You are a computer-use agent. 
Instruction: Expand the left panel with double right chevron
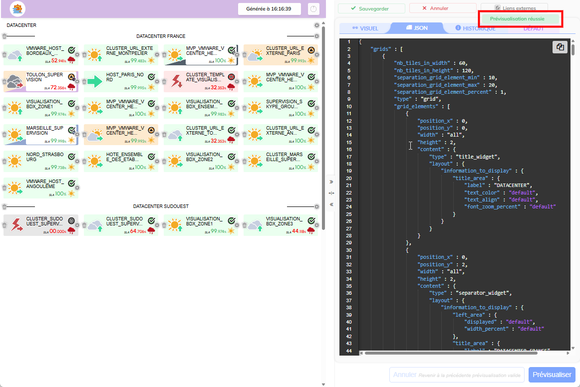click(331, 182)
